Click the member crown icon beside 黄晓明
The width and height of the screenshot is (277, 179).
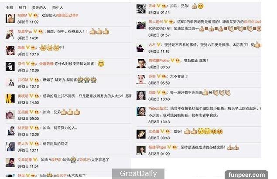37,96
